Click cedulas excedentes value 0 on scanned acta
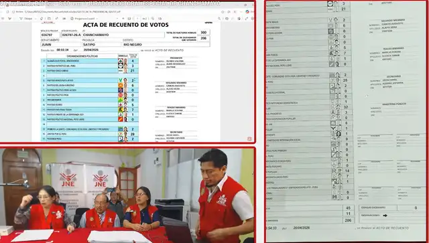 416,208
